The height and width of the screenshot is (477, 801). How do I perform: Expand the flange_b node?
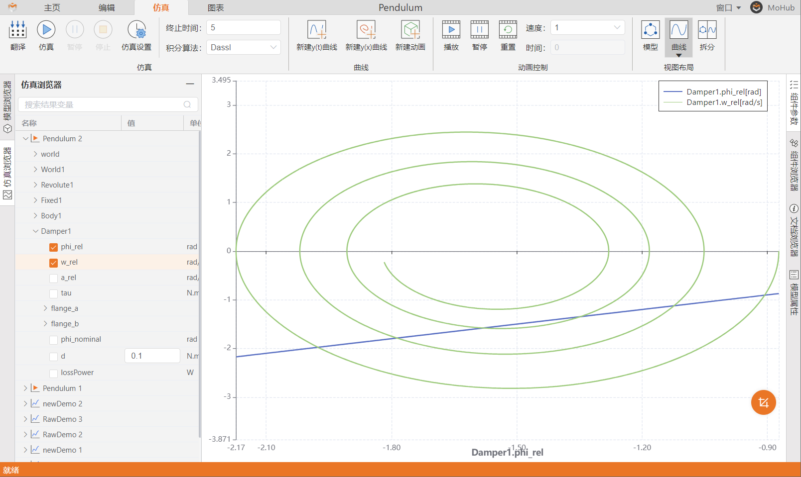tap(45, 324)
